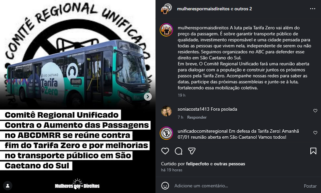Click Postar to submit comment
Viewport: 321px width, 193px height.
pos(310,186)
